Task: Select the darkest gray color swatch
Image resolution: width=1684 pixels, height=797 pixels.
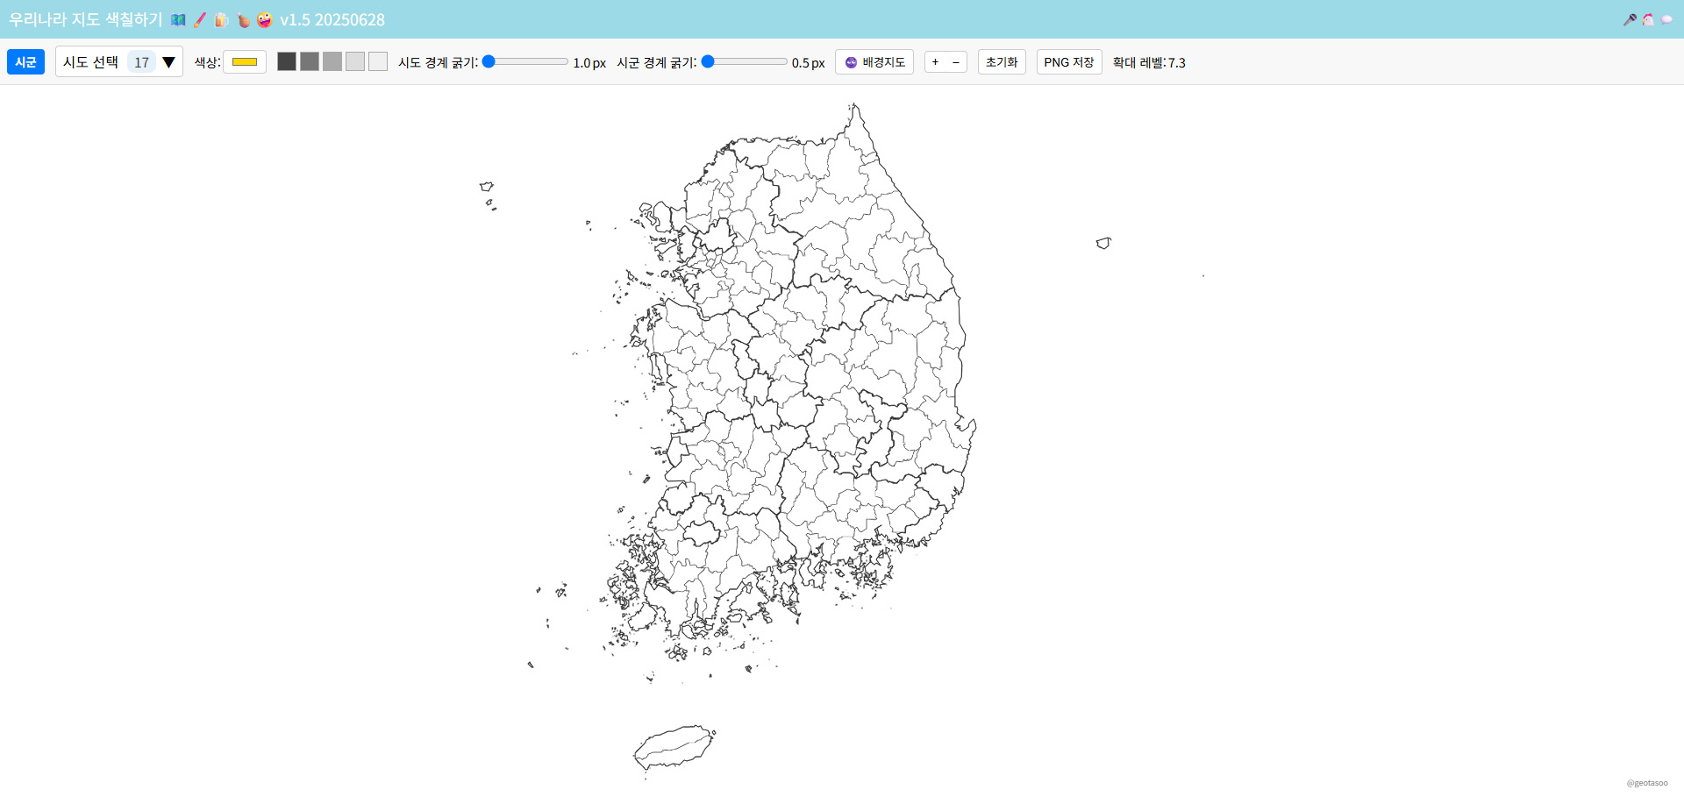Action: 287,61
